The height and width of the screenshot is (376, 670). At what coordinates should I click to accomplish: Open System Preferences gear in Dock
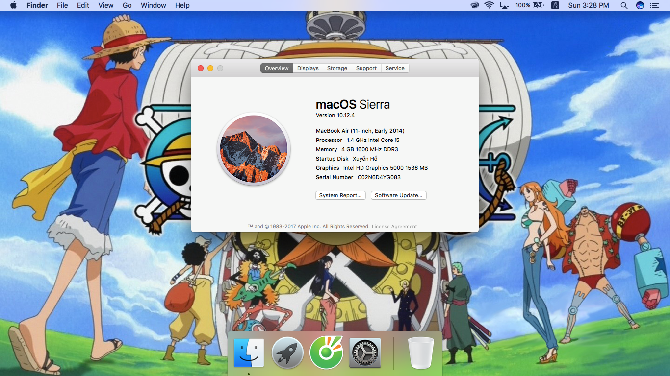(365, 353)
